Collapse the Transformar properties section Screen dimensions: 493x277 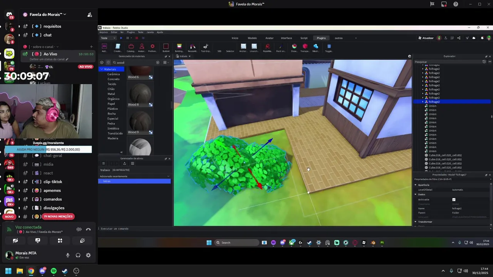(x=416, y=222)
